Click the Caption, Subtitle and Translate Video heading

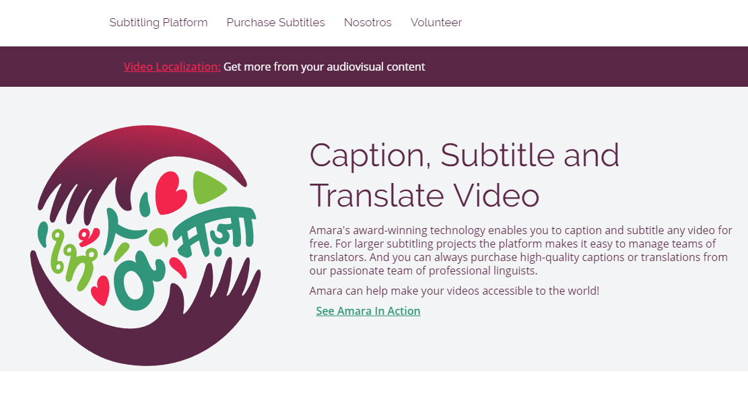coord(464,175)
